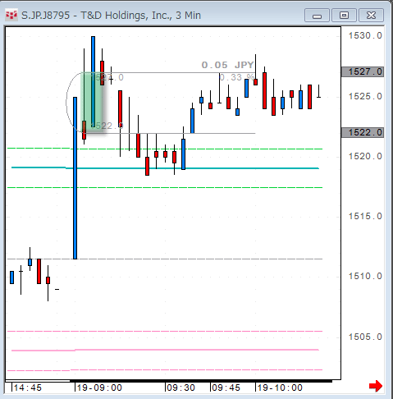Viewport: 393px width, 399px height.
Task: Click the 1510.0 price axis label
Action: [x=365, y=276]
